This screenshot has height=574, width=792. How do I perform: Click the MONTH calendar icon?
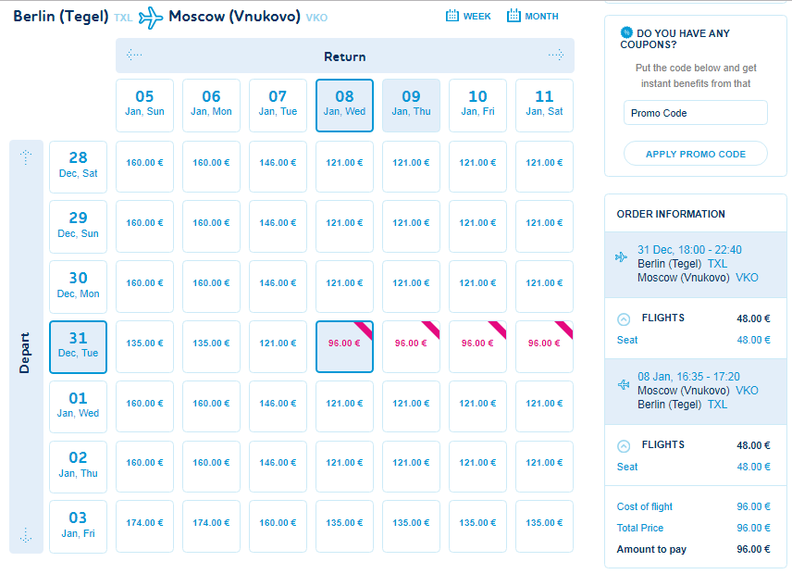(x=514, y=16)
